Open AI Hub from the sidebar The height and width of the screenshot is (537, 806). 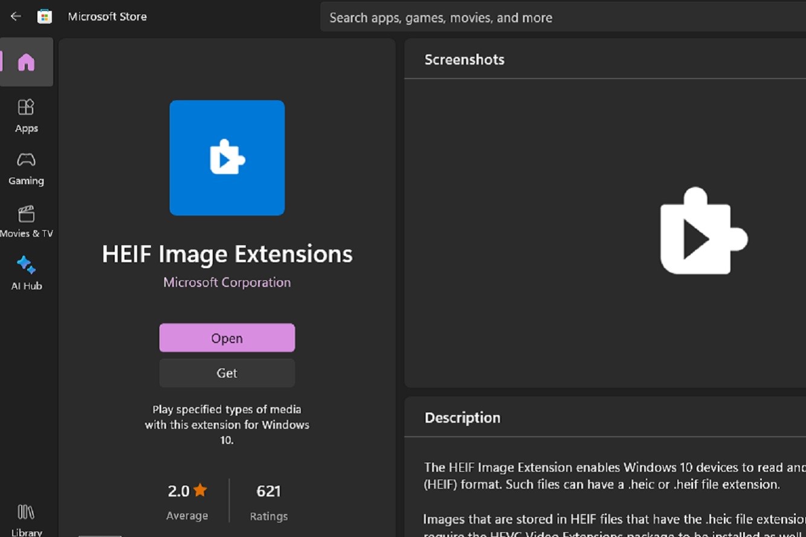point(26,265)
